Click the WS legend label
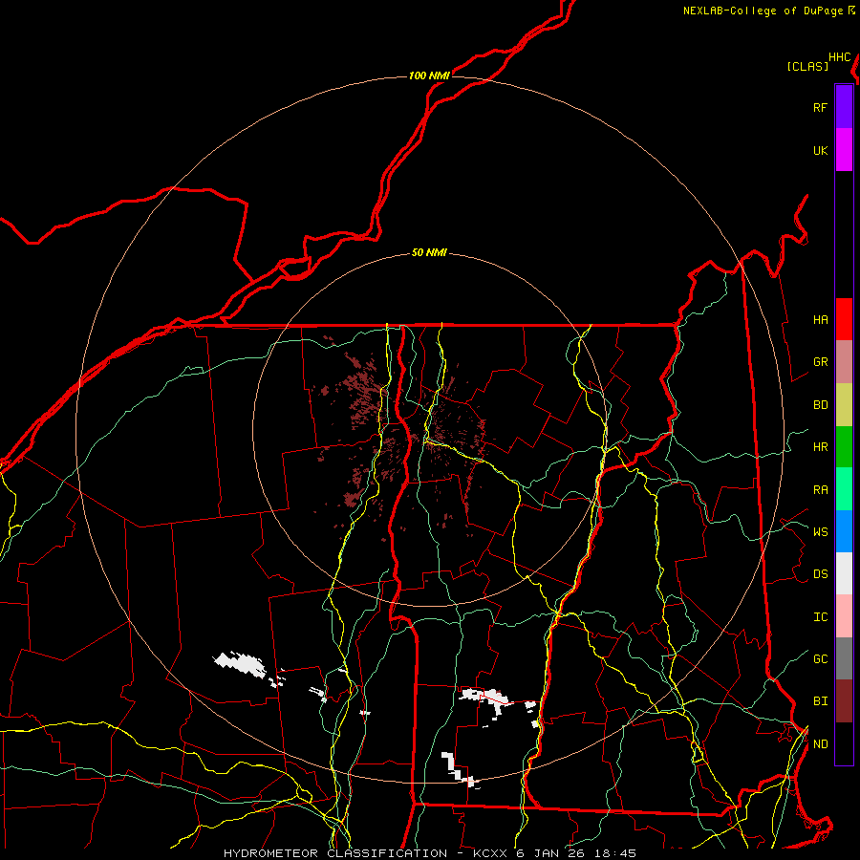860x860 pixels. [820, 531]
